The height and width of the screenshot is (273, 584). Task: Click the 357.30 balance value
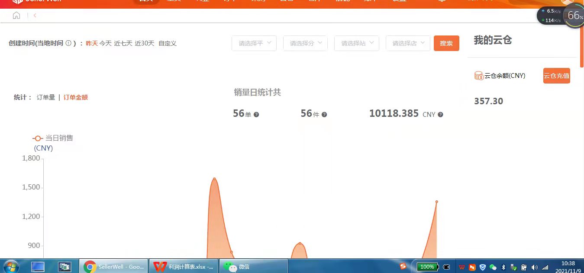tap(488, 101)
